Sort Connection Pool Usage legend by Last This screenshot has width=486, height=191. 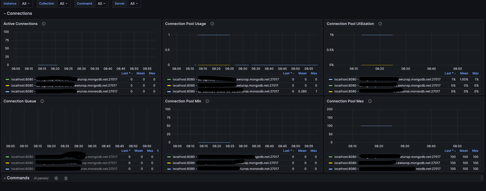pos(289,73)
